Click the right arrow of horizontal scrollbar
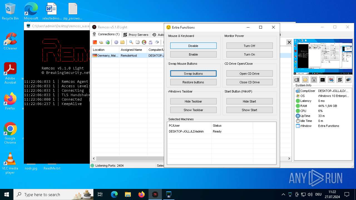The image size is (356, 200). pyautogui.click(x=289, y=158)
